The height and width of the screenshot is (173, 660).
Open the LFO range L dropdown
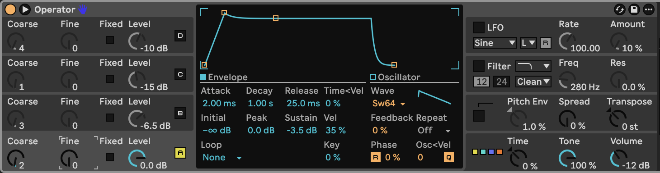pyautogui.click(x=528, y=43)
